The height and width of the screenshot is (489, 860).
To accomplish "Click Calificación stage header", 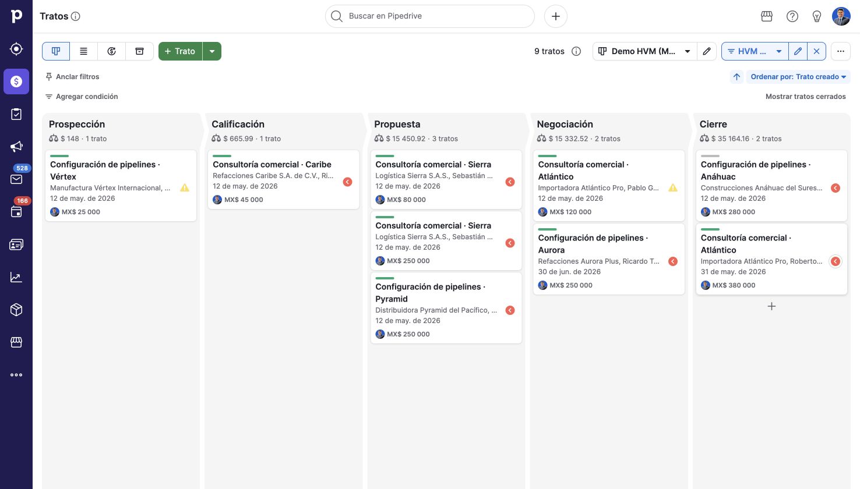I will coord(238,124).
